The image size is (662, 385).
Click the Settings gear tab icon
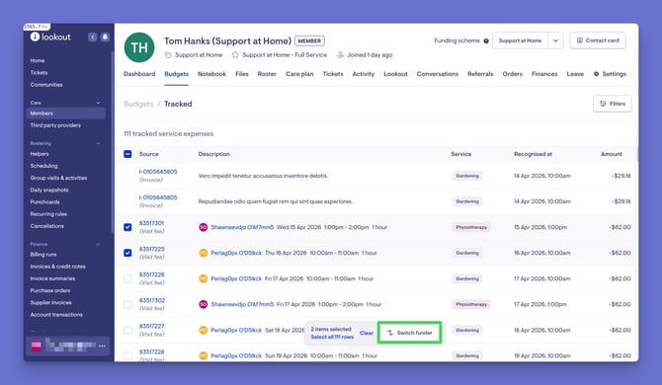[x=596, y=74]
